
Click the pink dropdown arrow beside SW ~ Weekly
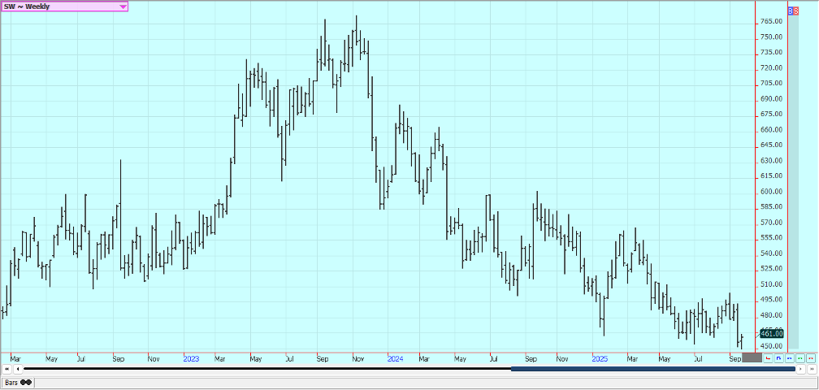tap(123, 6)
